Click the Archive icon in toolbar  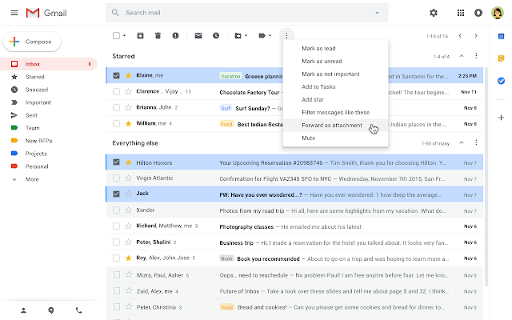click(x=141, y=35)
